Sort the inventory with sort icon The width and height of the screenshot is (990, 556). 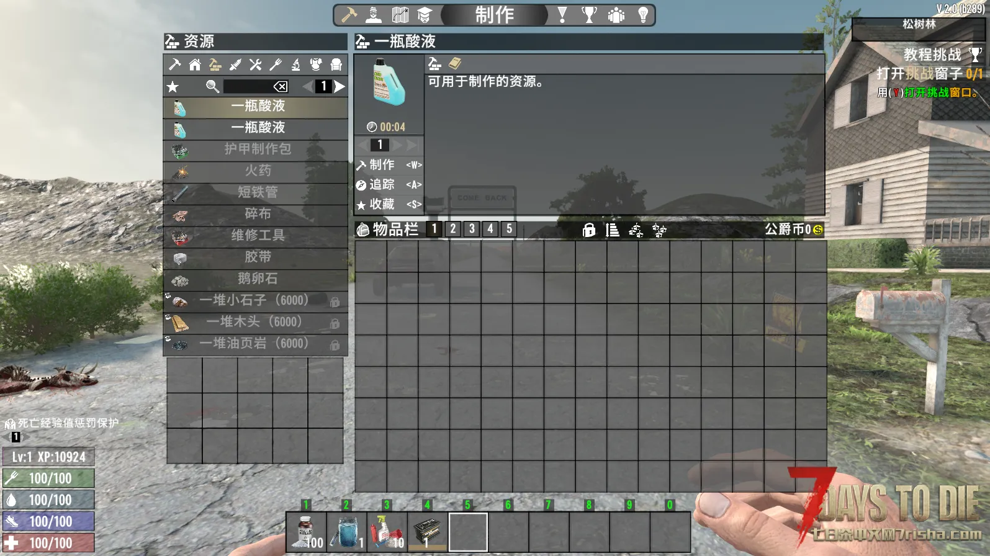pos(612,230)
